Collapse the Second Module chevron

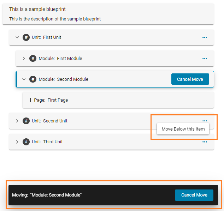pos(24,79)
